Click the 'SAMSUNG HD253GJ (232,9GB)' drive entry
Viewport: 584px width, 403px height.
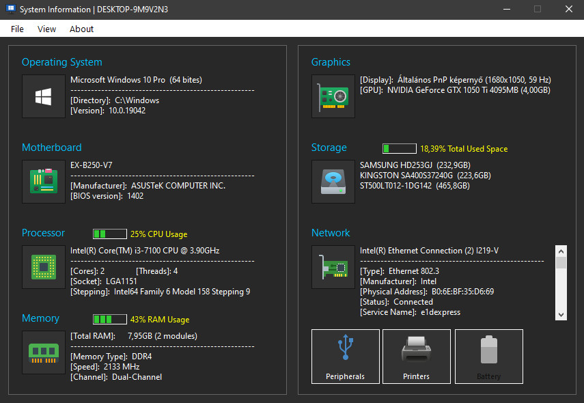[x=415, y=165]
